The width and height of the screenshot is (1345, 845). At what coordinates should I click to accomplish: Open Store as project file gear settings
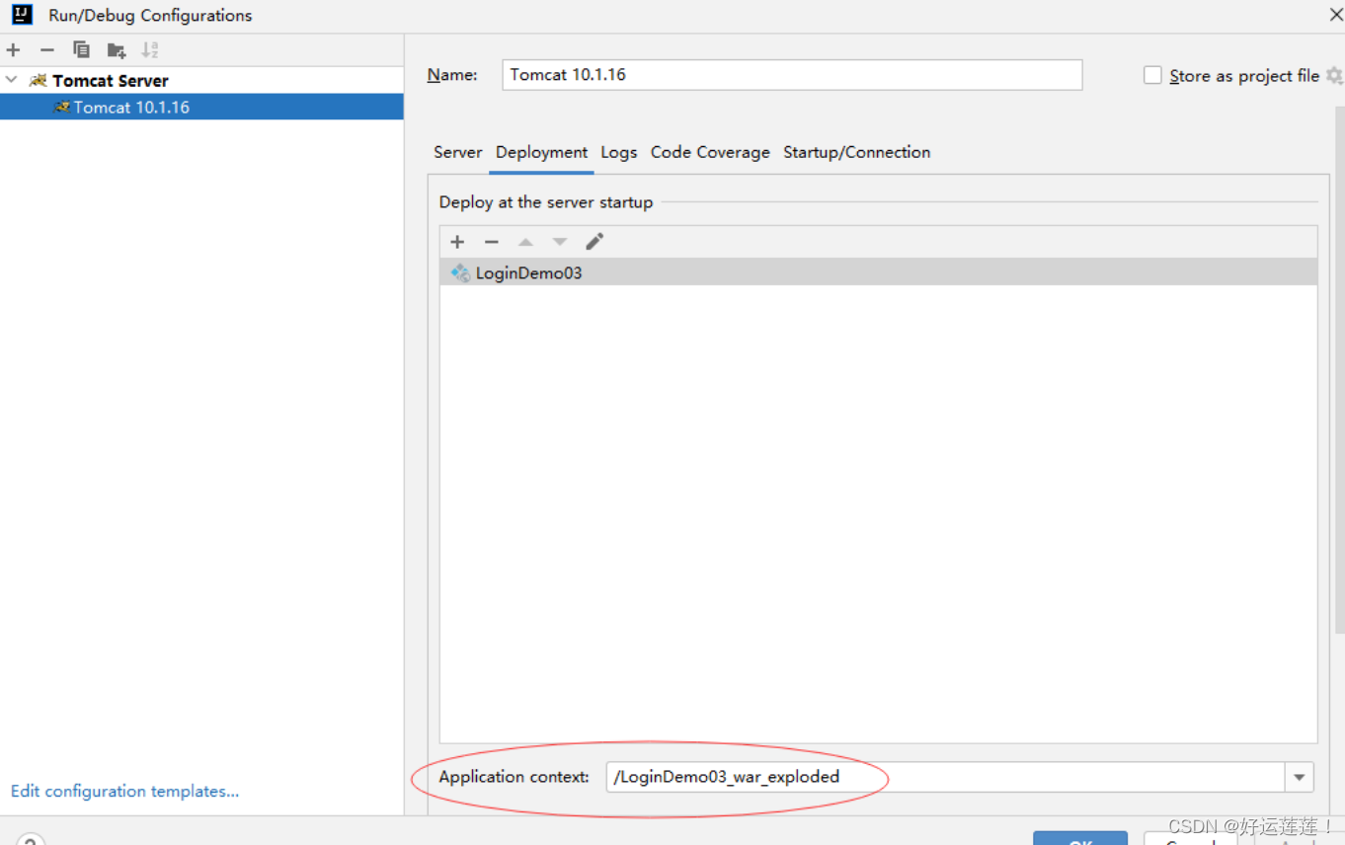pyautogui.click(x=1334, y=76)
